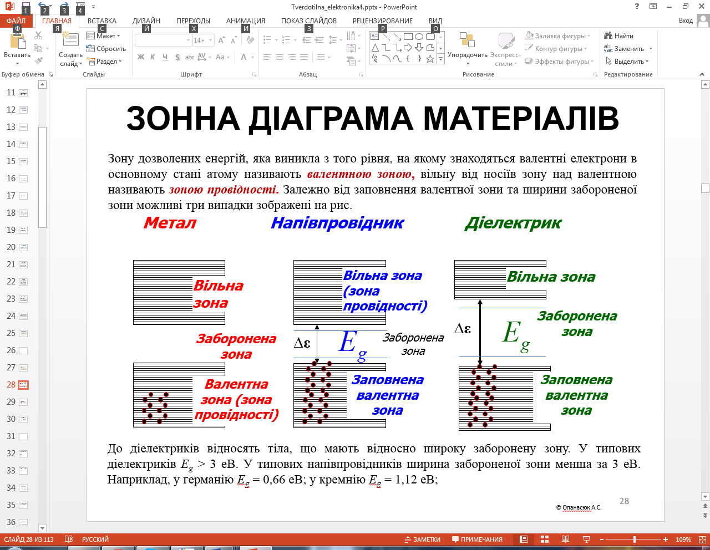Select the oval shape in shapes gallery
This screenshot has width=710, height=550.
419,37
